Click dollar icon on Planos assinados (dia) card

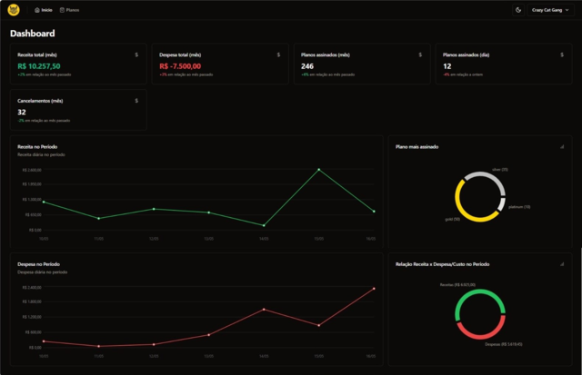(x=562, y=54)
